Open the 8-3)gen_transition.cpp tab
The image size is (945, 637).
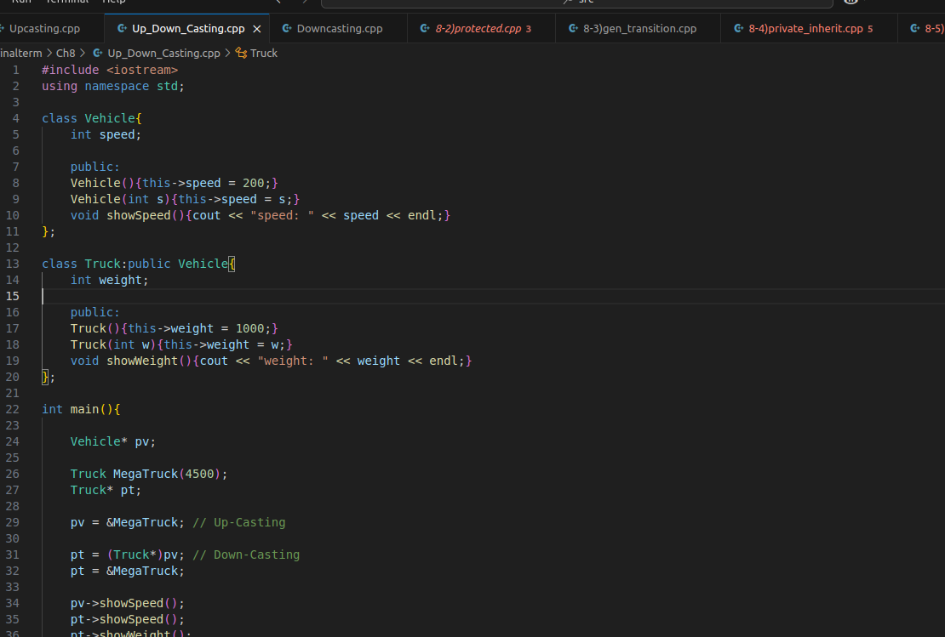pyautogui.click(x=639, y=28)
